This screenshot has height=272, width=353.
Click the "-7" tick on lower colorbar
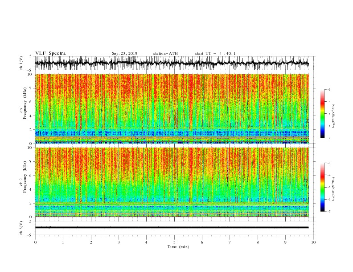328,211
